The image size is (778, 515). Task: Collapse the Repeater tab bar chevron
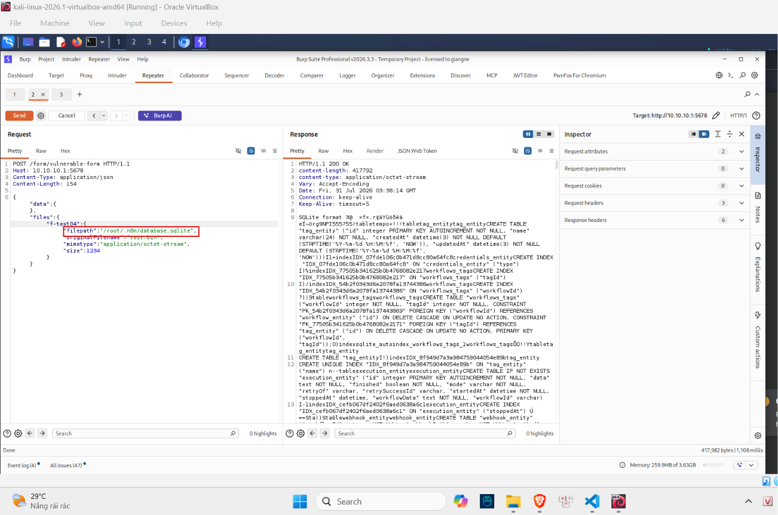click(757, 94)
